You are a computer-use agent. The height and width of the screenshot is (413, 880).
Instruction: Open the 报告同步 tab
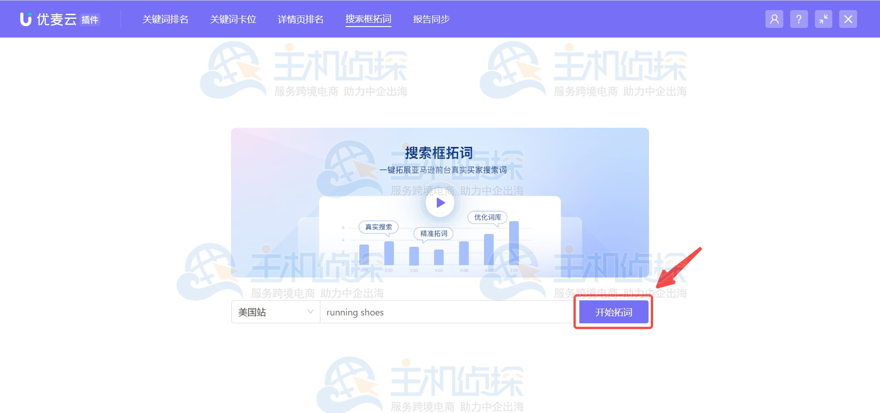pos(431,19)
